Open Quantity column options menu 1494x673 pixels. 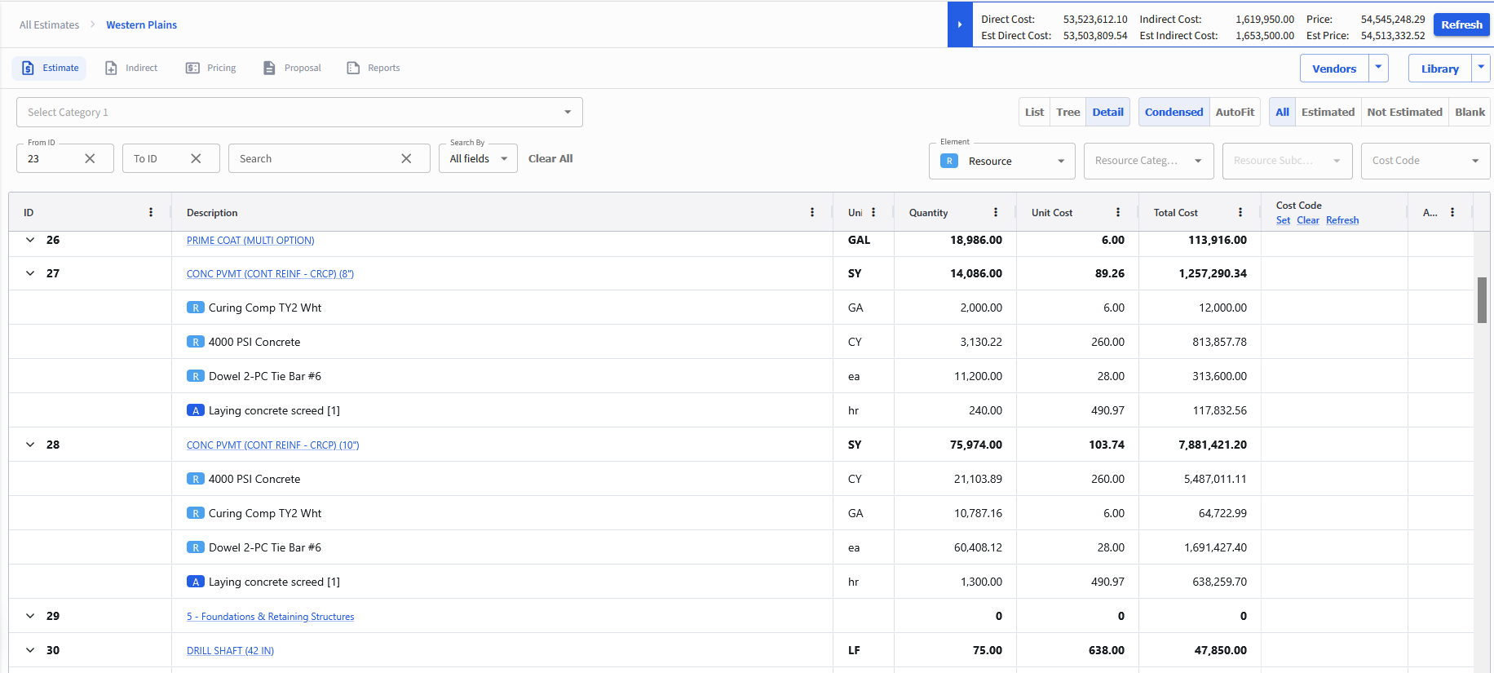996,212
